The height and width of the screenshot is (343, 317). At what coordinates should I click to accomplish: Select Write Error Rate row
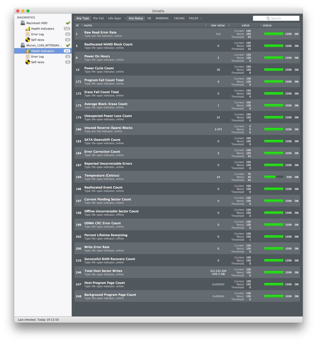pyautogui.click(x=187, y=248)
